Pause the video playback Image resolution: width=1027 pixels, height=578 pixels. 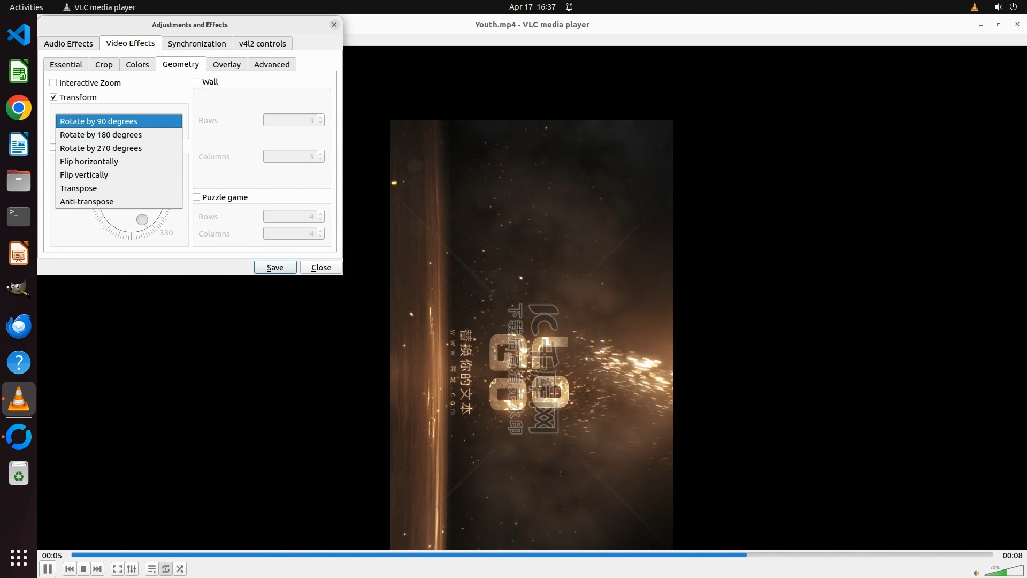pos(48,569)
